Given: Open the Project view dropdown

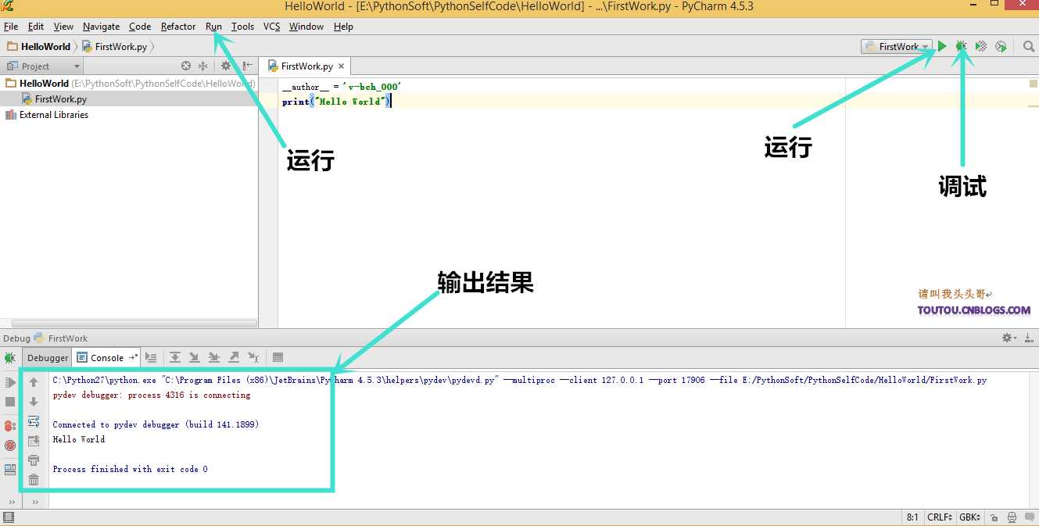Looking at the screenshot, I should (x=43, y=66).
